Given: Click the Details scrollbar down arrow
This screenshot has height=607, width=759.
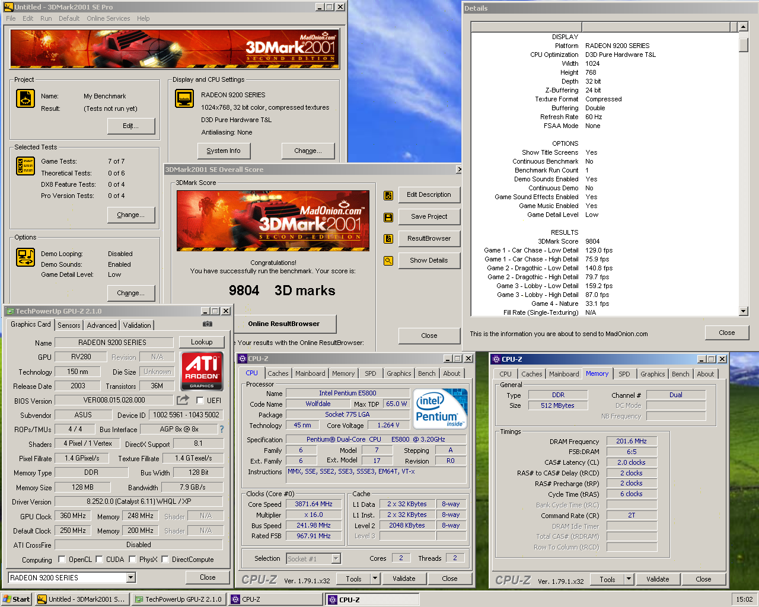Looking at the screenshot, I should click(x=744, y=311).
